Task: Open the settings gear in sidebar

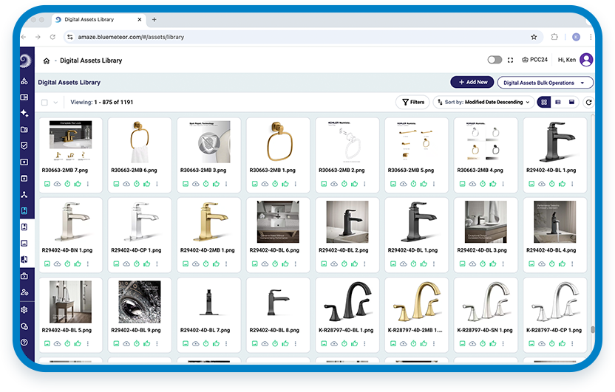Action: tap(24, 310)
